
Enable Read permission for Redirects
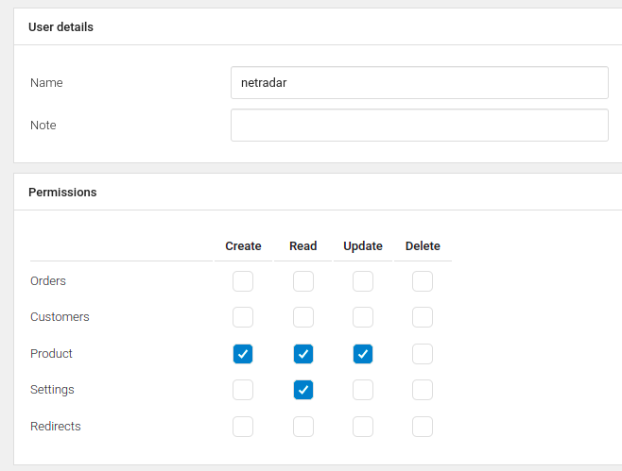[x=303, y=427]
